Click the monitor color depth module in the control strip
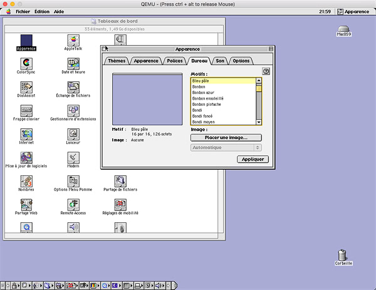The image size is (376, 290). [94, 286]
